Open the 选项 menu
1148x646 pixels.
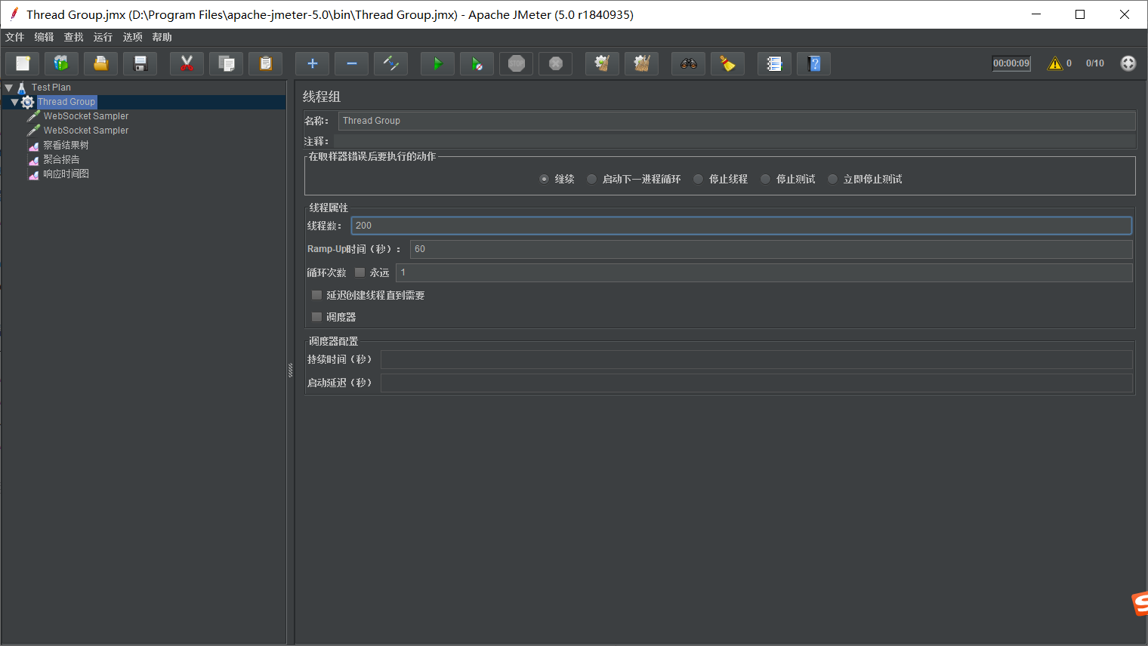(x=132, y=37)
